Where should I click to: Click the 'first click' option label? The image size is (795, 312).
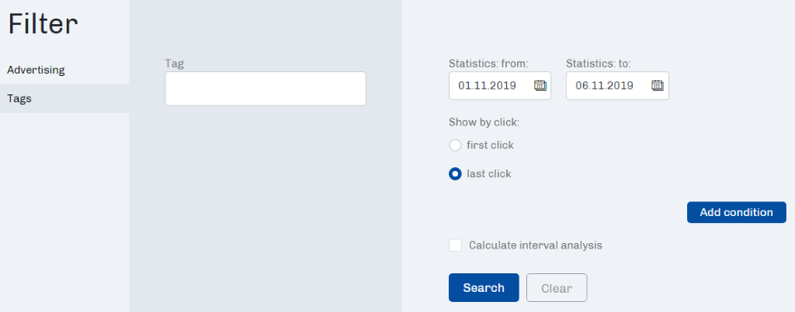491,146
